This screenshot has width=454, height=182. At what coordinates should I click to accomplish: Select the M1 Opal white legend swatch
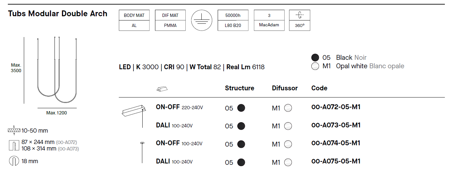pyautogui.click(x=315, y=66)
